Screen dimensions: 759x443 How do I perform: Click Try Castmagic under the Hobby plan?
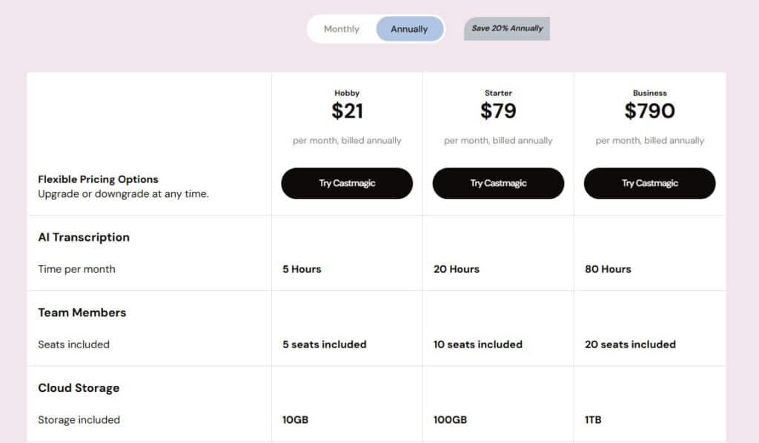pyautogui.click(x=346, y=183)
